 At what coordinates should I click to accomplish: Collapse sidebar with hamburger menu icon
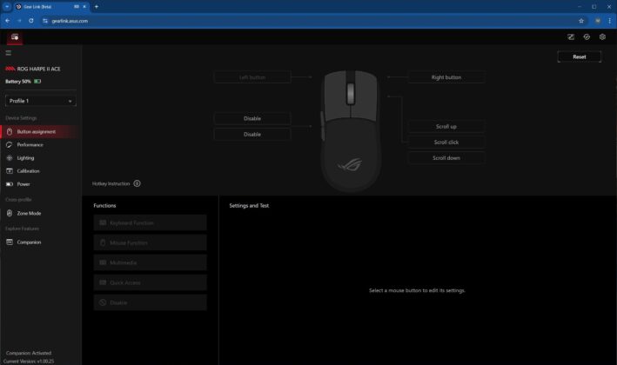coord(8,53)
